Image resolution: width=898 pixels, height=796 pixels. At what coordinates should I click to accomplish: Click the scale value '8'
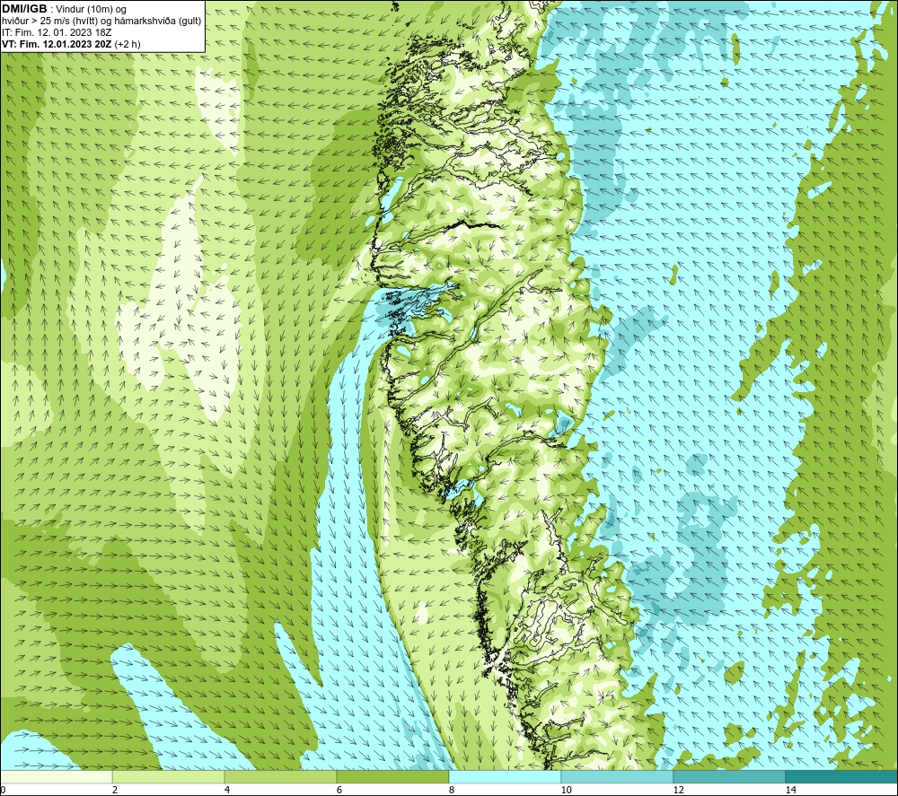pos(452,790)
